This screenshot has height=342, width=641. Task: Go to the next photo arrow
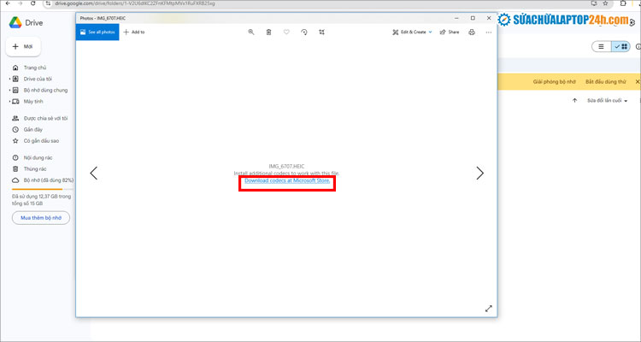(x=480, y=173)
